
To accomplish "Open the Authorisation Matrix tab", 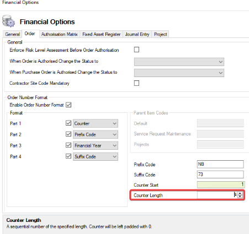I will tap(60, 34).
